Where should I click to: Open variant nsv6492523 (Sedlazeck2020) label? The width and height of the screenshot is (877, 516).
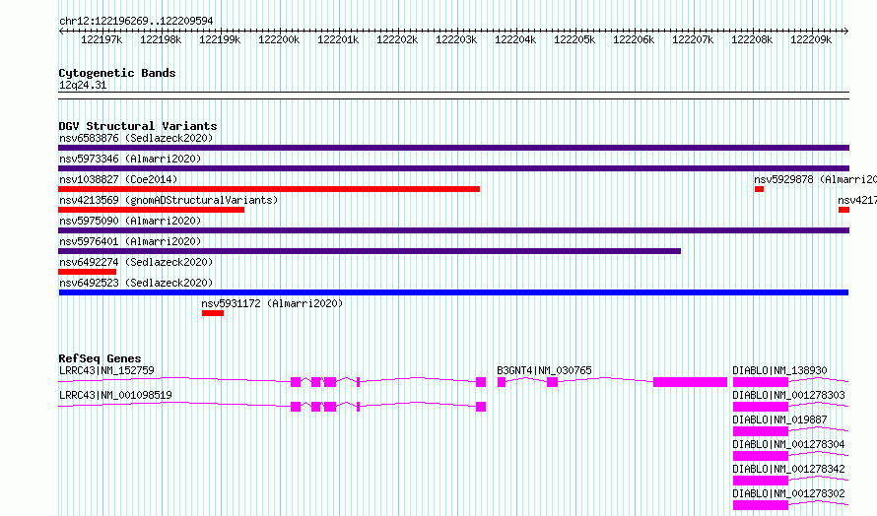coord(136,283)
